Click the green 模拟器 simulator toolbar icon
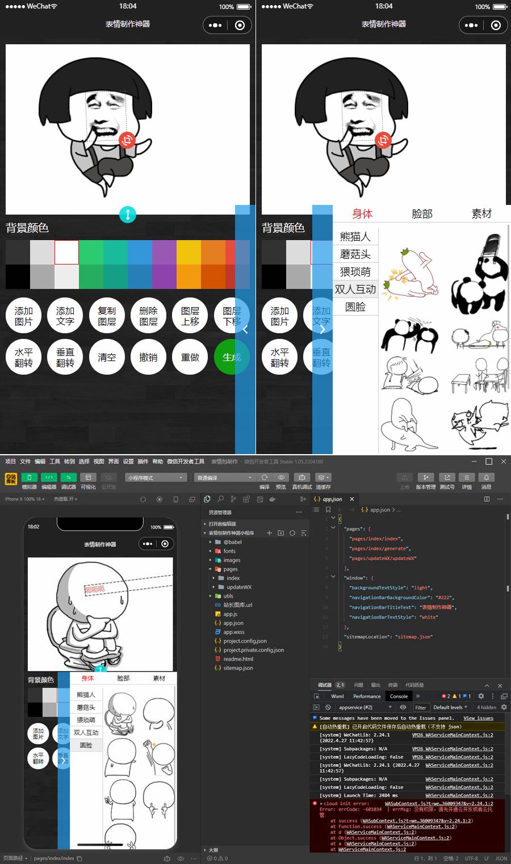Image resolution: width=511 pixels, height=864 pixels. coord(29,477)
